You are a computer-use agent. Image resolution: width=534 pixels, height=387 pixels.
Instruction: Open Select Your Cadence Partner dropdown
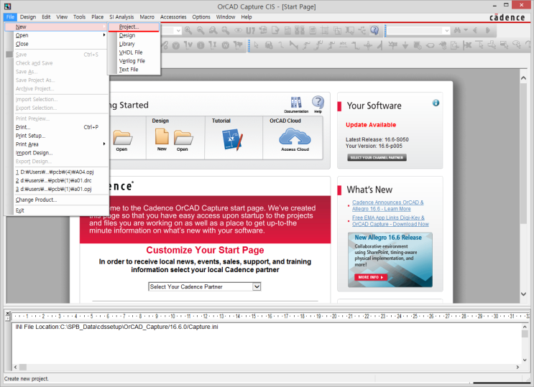tap(257, 286)
